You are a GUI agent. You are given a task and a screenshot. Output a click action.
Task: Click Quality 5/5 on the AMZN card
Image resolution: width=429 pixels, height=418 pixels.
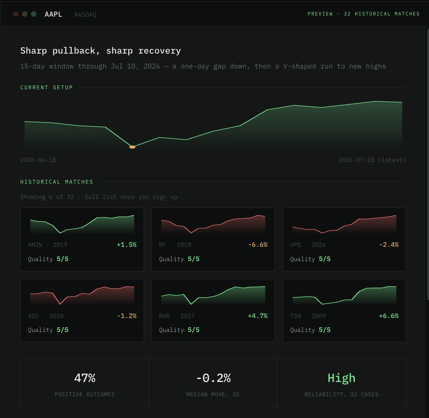[48, 259]
